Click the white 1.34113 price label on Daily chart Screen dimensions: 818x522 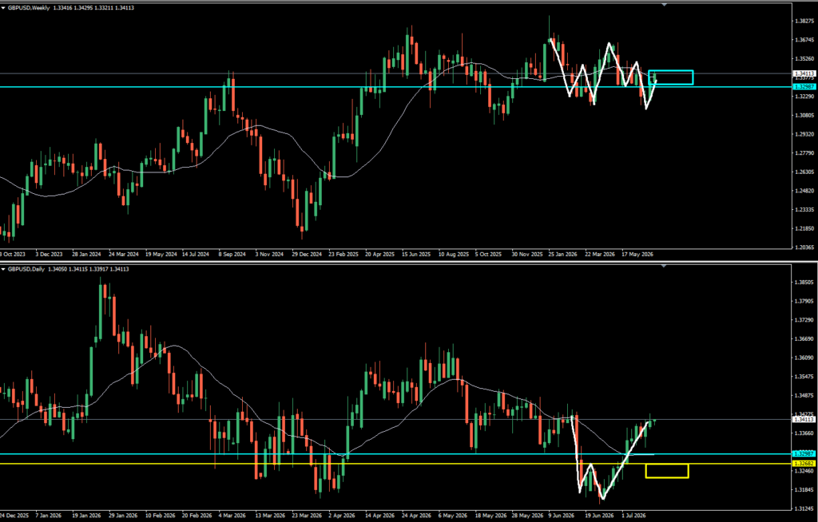tap(804, 419)
